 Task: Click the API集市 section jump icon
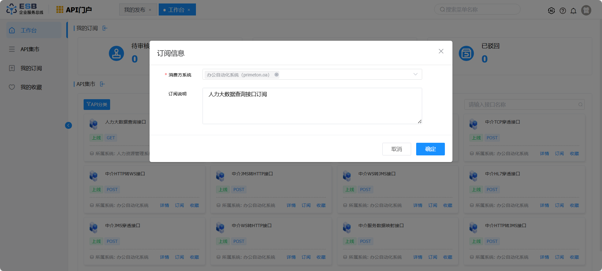(103, 84)
